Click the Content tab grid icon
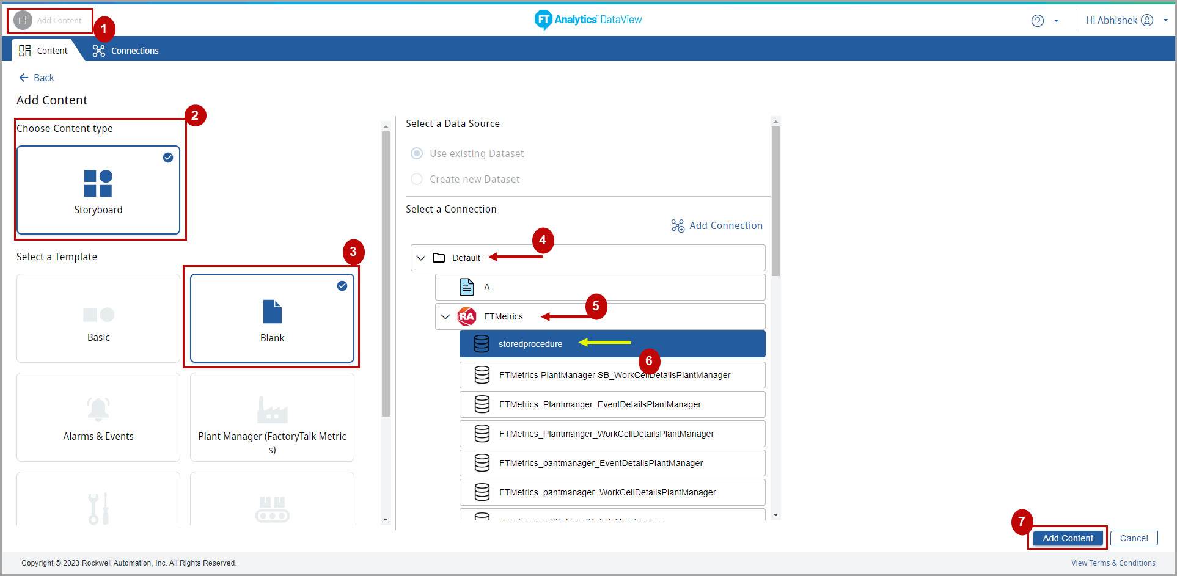The image size is (1177, 576). tap(24, 51)
